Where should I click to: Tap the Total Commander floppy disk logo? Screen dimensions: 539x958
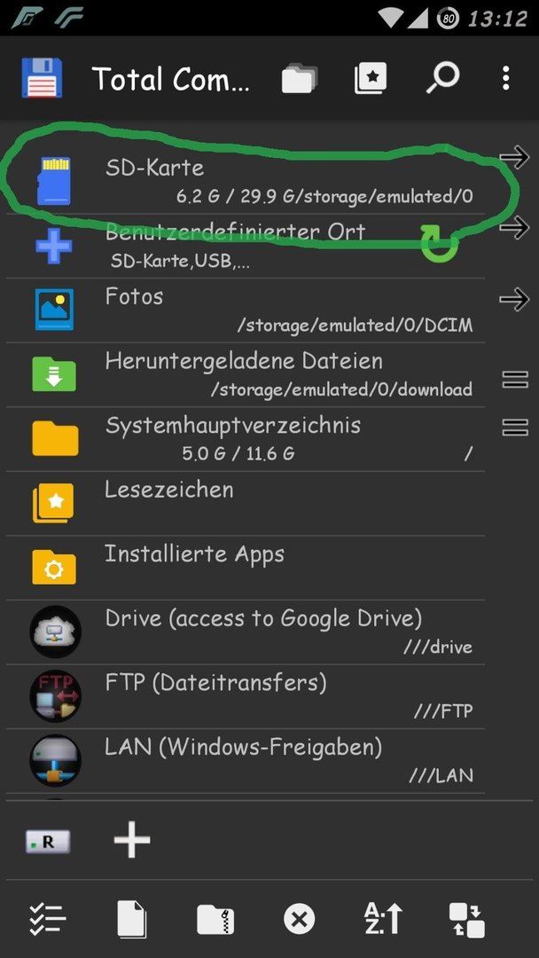(43, 78)
